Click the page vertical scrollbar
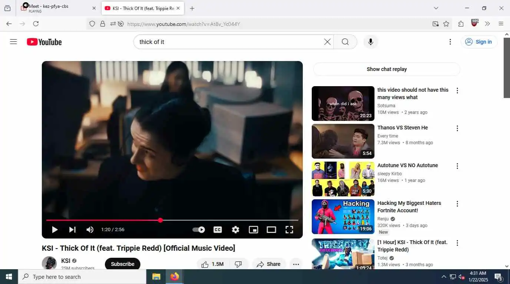Viewport: 510px width, 284px height. click(506, 68)
